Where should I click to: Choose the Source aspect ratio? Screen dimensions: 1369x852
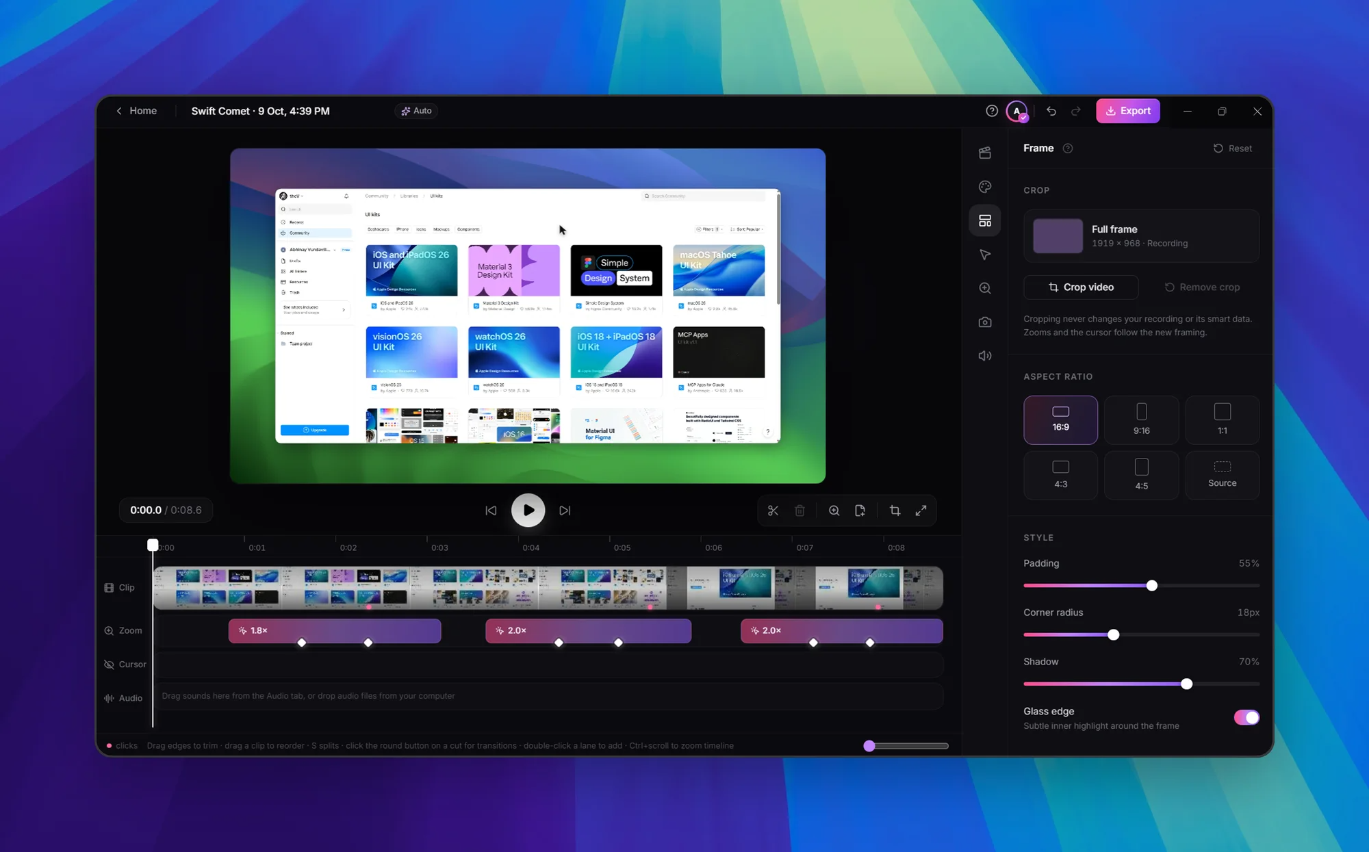click(x=1222, y=475)
